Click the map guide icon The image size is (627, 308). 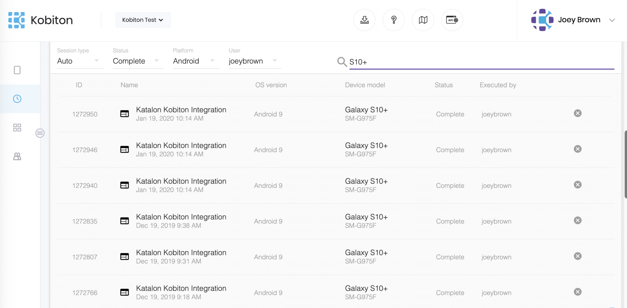click(x=423, y=20)
